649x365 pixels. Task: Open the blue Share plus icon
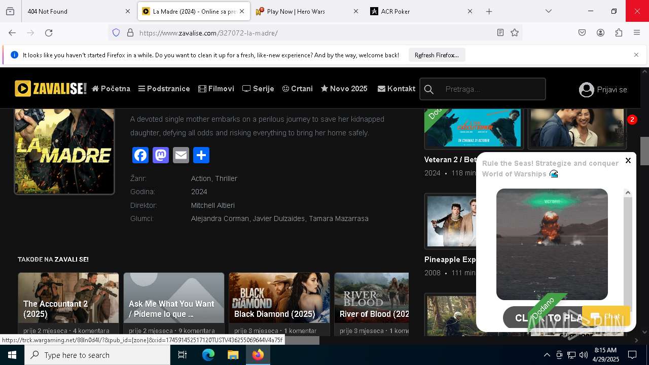(201, 155)
